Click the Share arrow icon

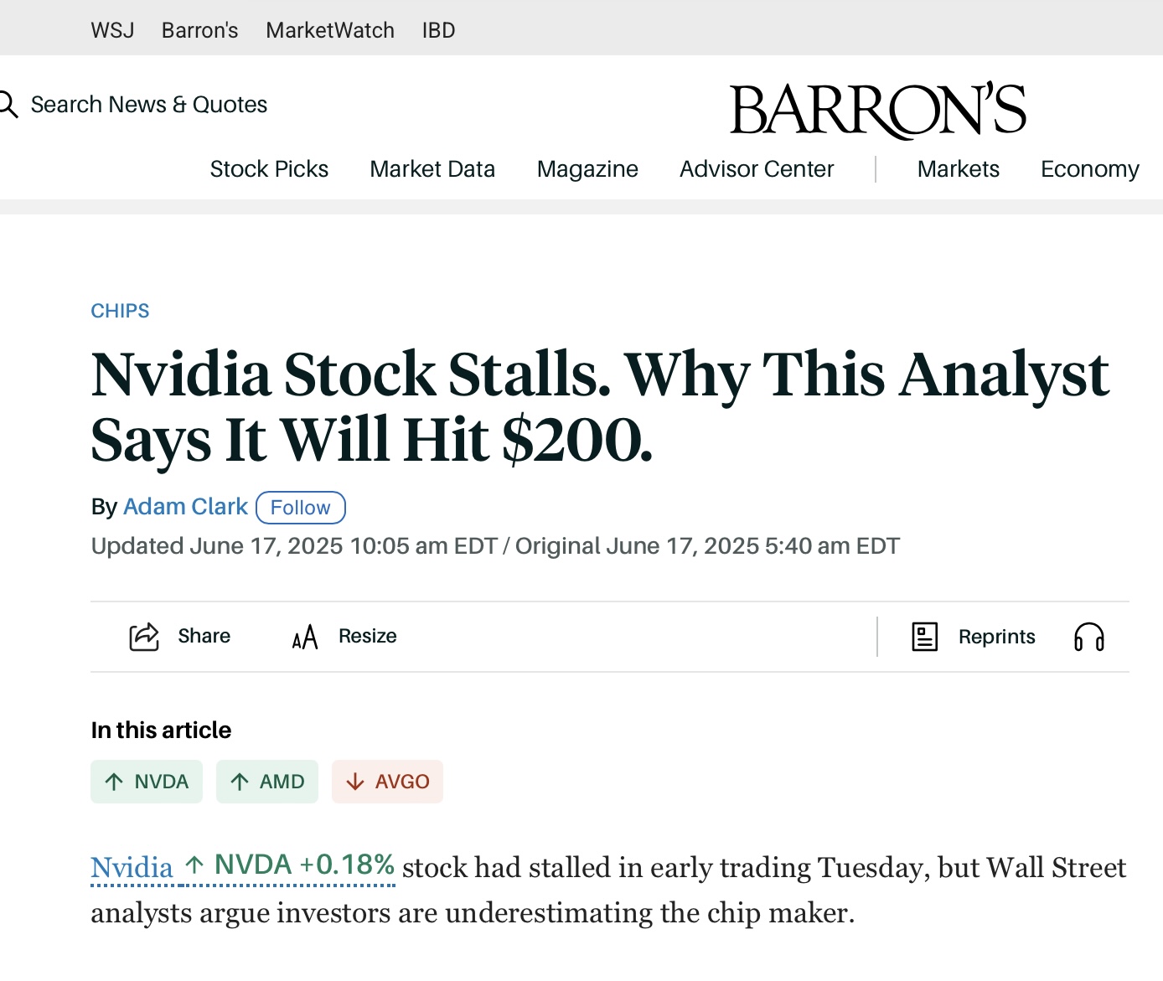pos(144,637)
